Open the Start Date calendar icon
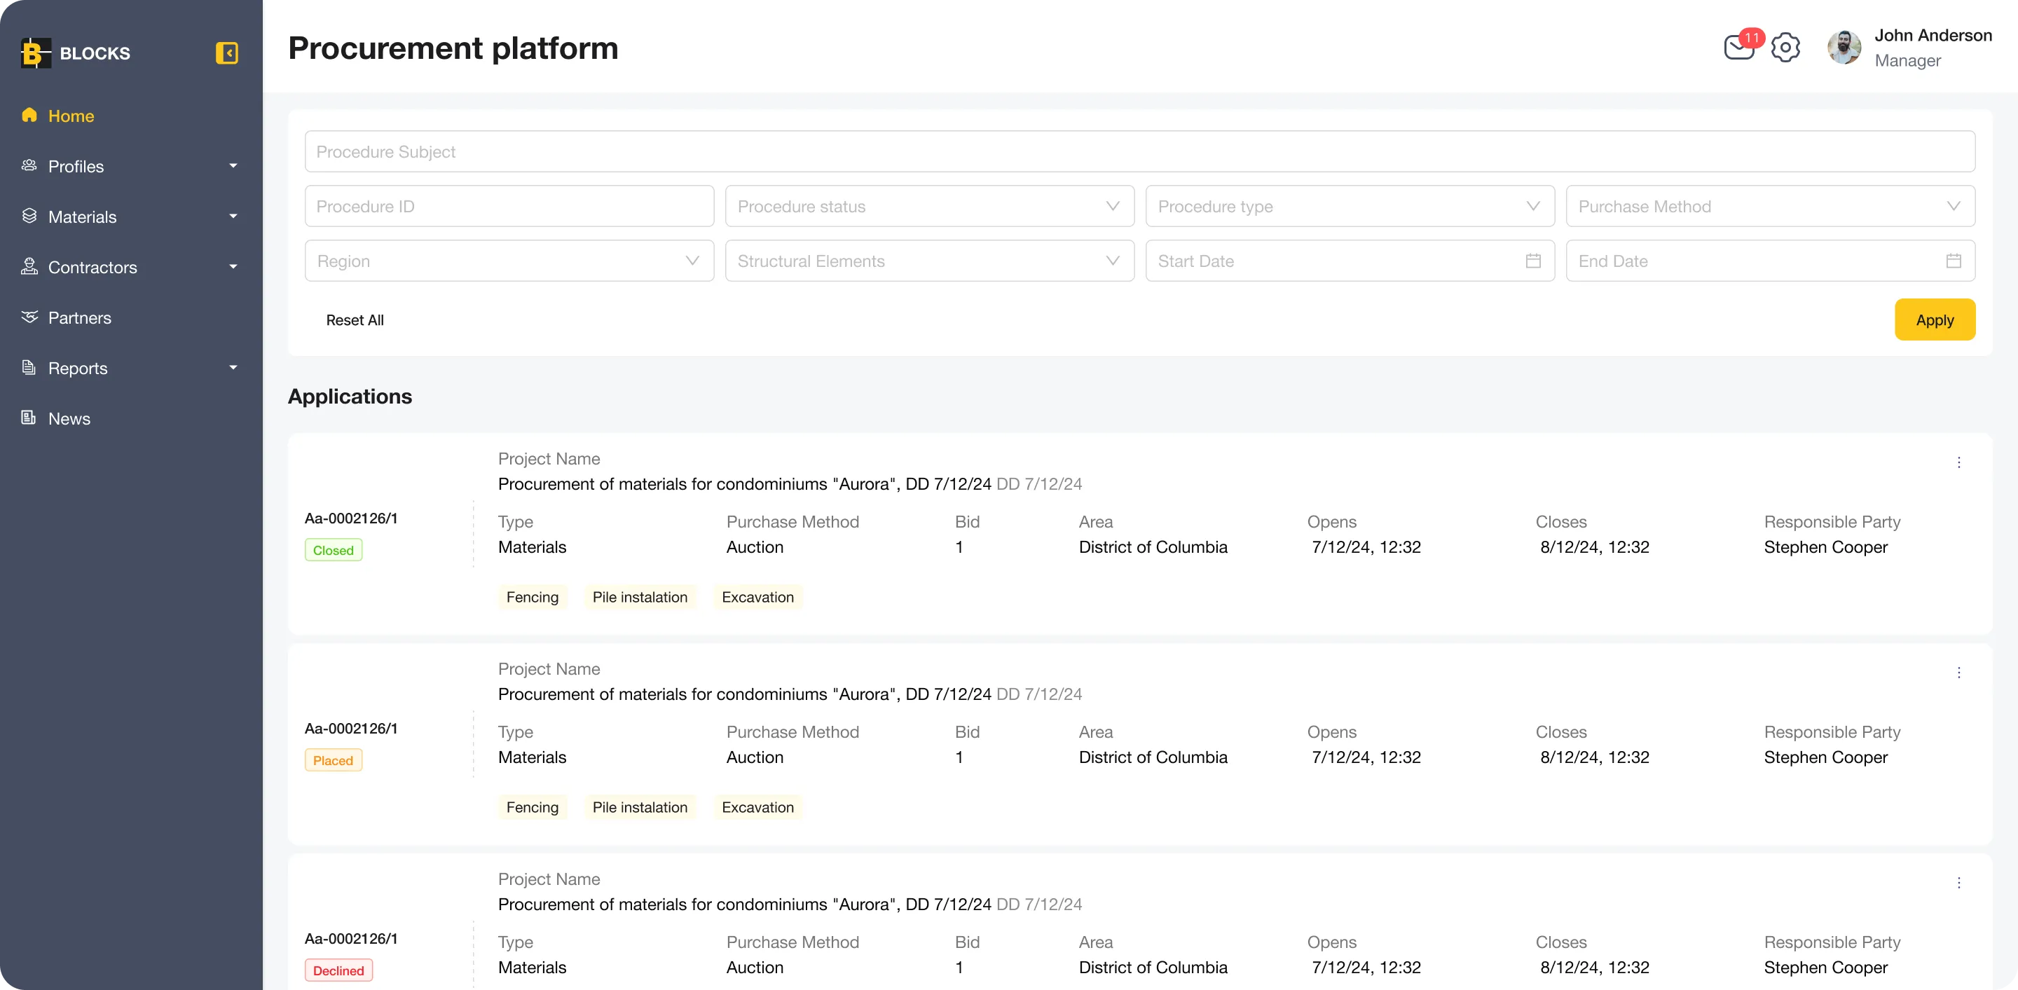 click(x=1533, y=261)
